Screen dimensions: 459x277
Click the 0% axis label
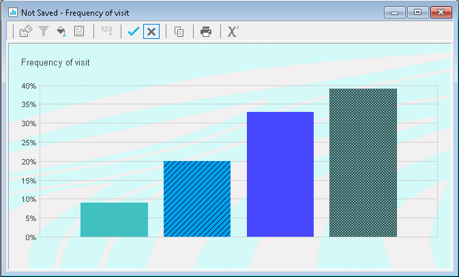pyautogui.click(x=31, y=237)
